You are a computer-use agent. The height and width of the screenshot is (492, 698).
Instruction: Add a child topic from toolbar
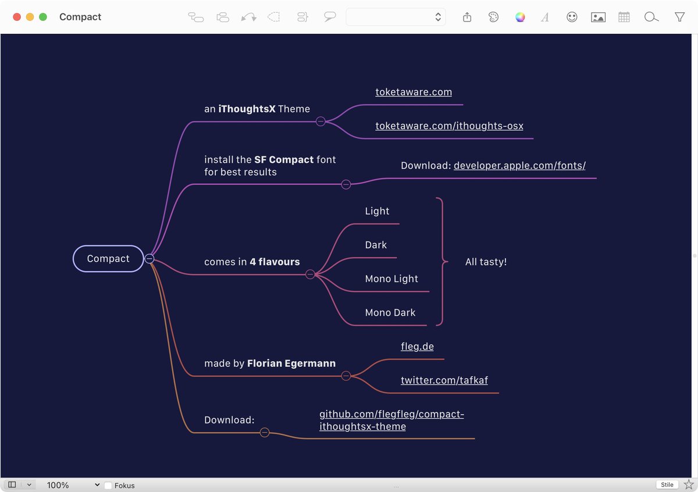pos(196,17)
